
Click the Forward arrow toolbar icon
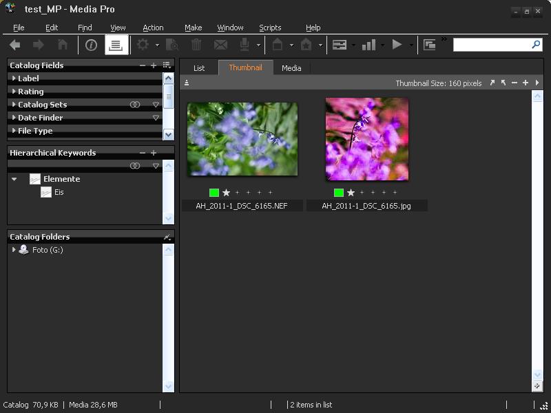(x=39, y=45)
